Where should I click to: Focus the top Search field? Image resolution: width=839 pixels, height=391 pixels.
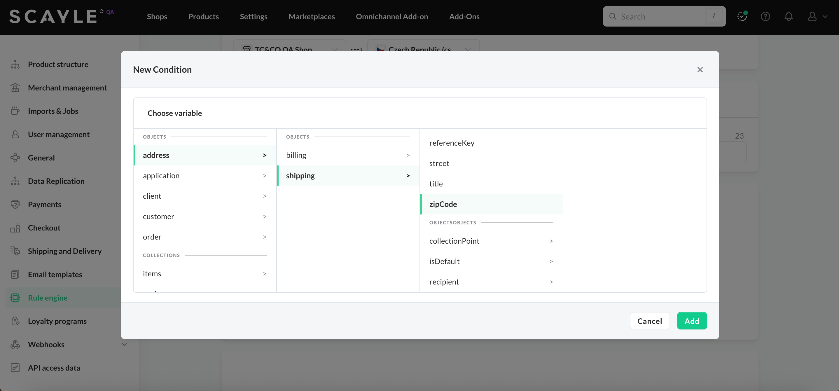tap(661, 17)
